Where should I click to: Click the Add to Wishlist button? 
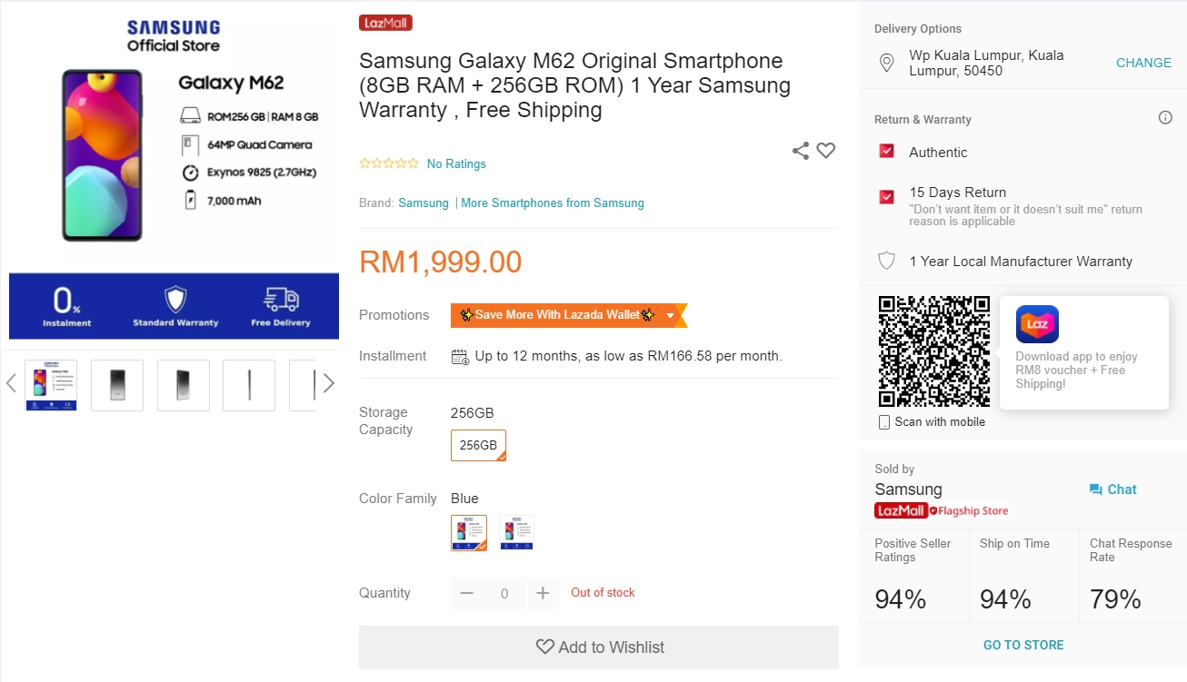click(599, 647)
